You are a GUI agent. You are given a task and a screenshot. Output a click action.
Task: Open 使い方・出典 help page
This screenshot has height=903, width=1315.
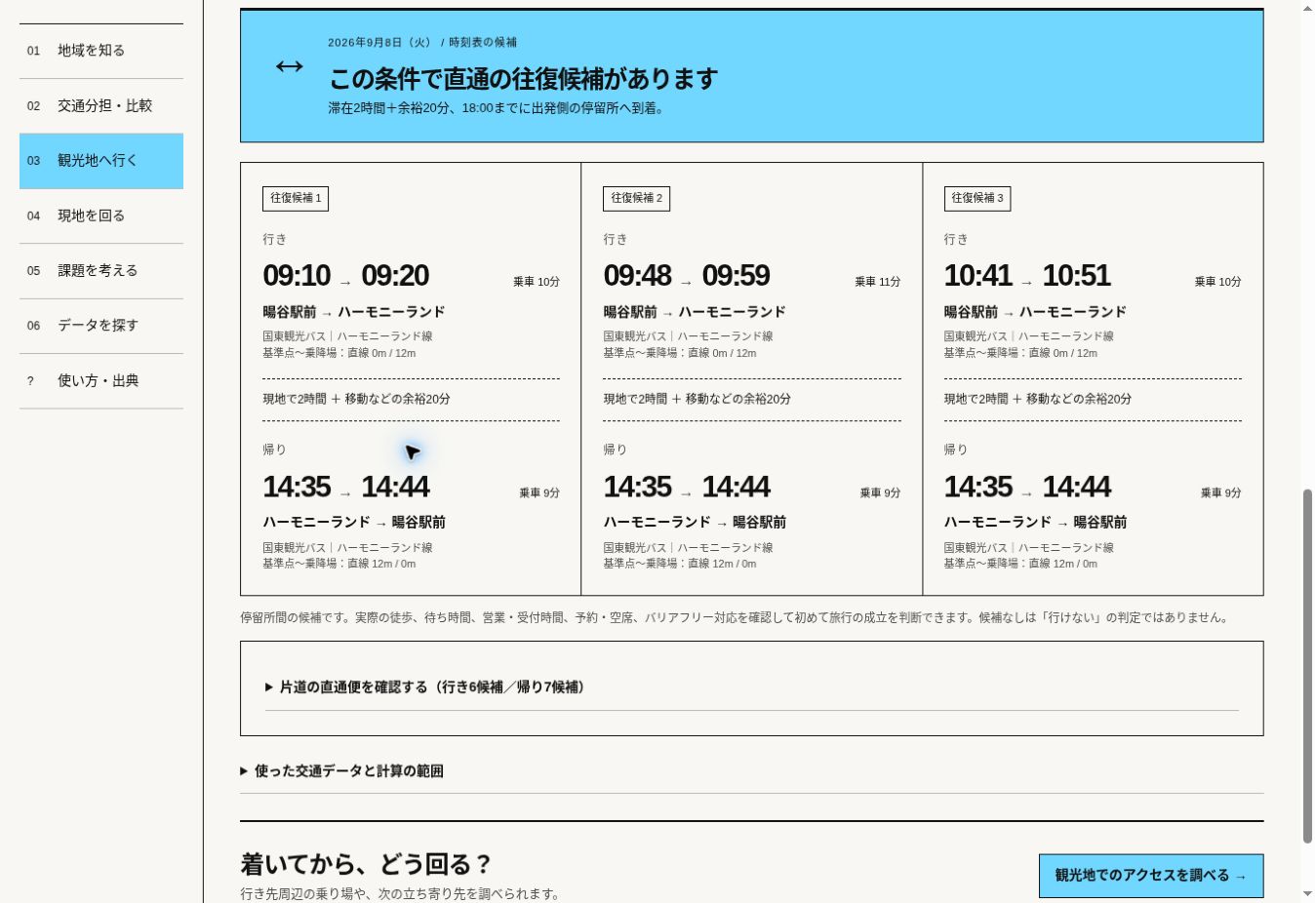101,380
